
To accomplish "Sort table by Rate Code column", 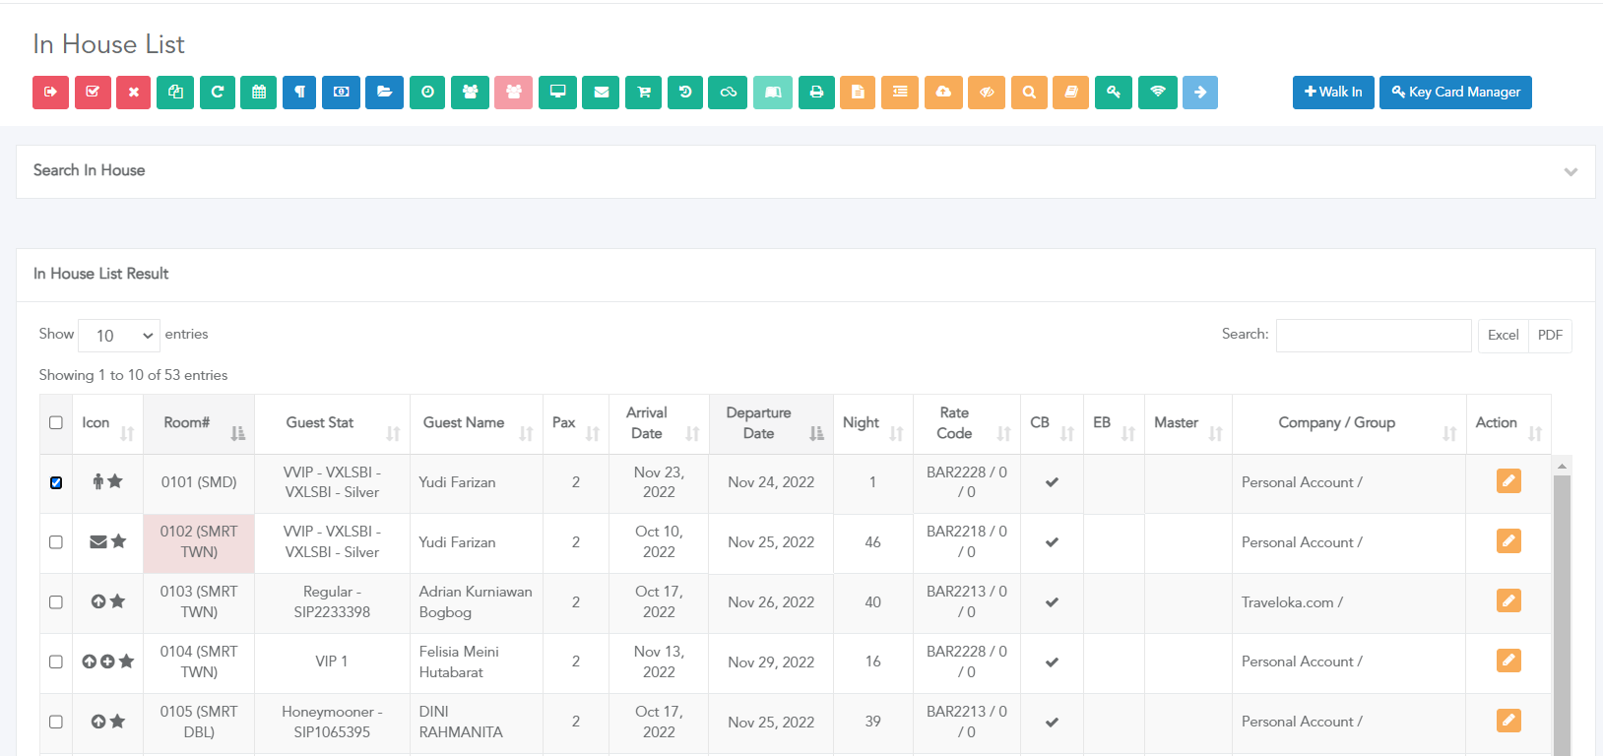I will coord(967,423).
